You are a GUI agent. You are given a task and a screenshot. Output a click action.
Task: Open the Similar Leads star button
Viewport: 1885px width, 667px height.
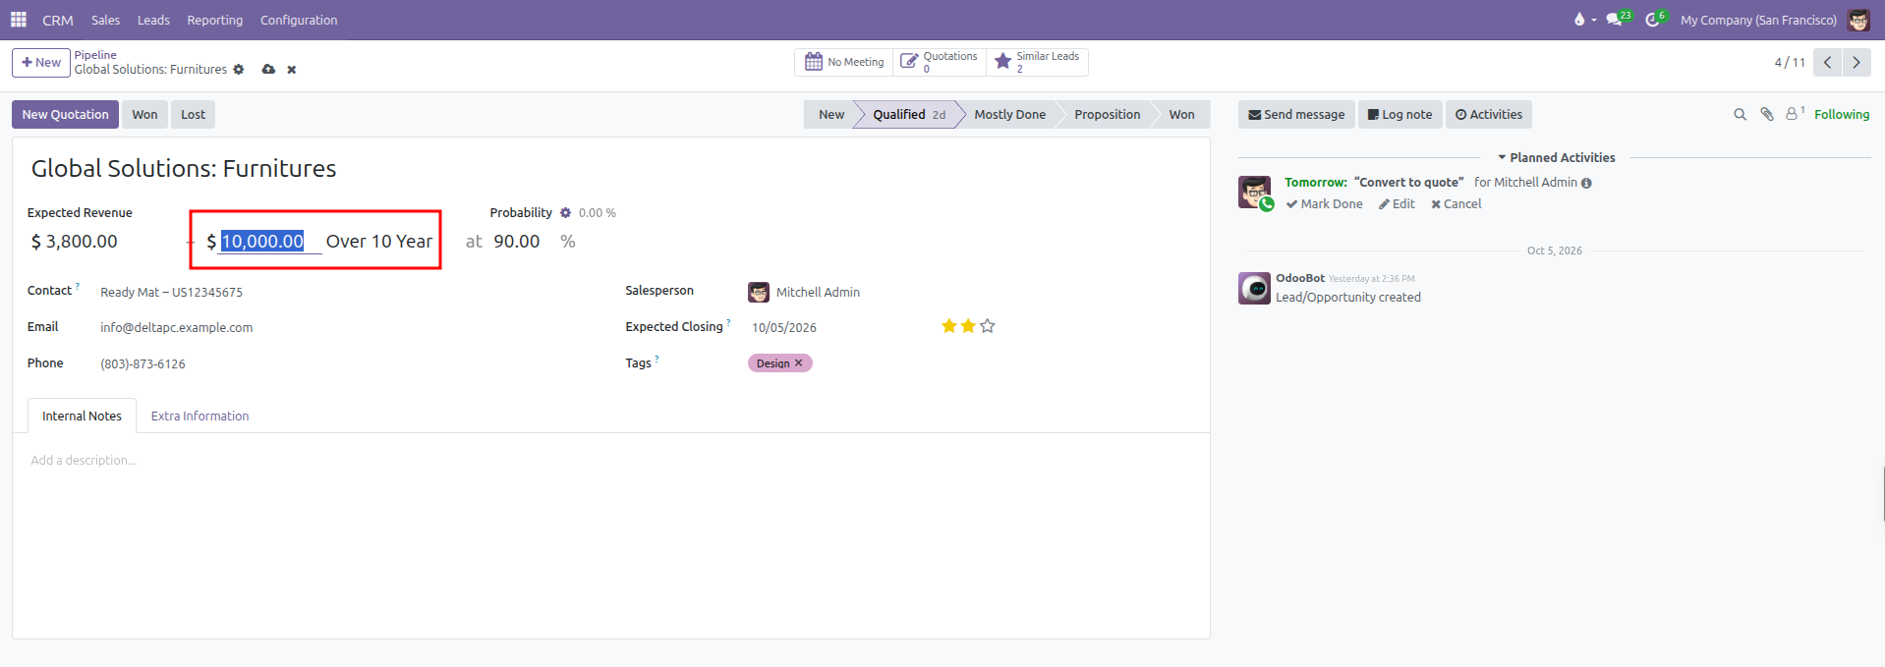coord(1037,62)
